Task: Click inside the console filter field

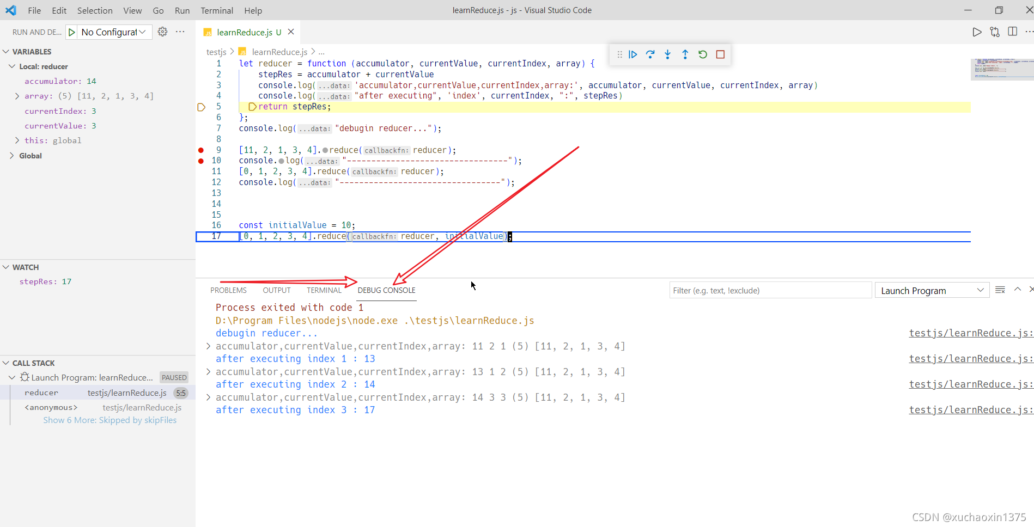Action: (x=770, y=290)
